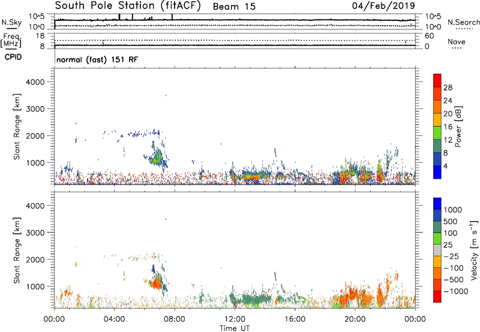Click the green power echo cluster near 07:00
This screenshot has width=480, height=332.
tap(157, 158)
